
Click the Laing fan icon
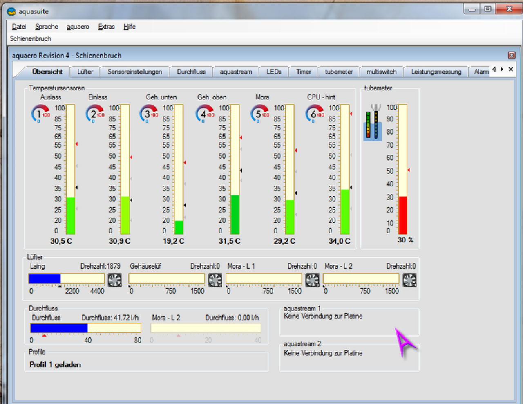[114, 280]
